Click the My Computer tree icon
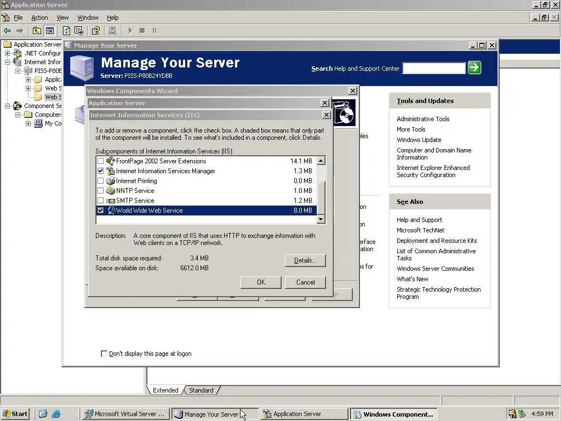Viewport: 561px width, 421px height. (x=38, y=123)
